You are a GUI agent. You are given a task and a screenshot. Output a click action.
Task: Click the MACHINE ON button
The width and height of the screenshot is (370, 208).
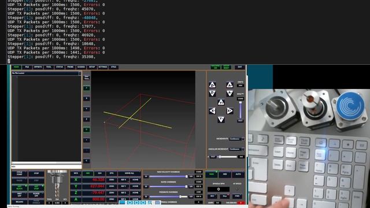[x=216, y=67]
